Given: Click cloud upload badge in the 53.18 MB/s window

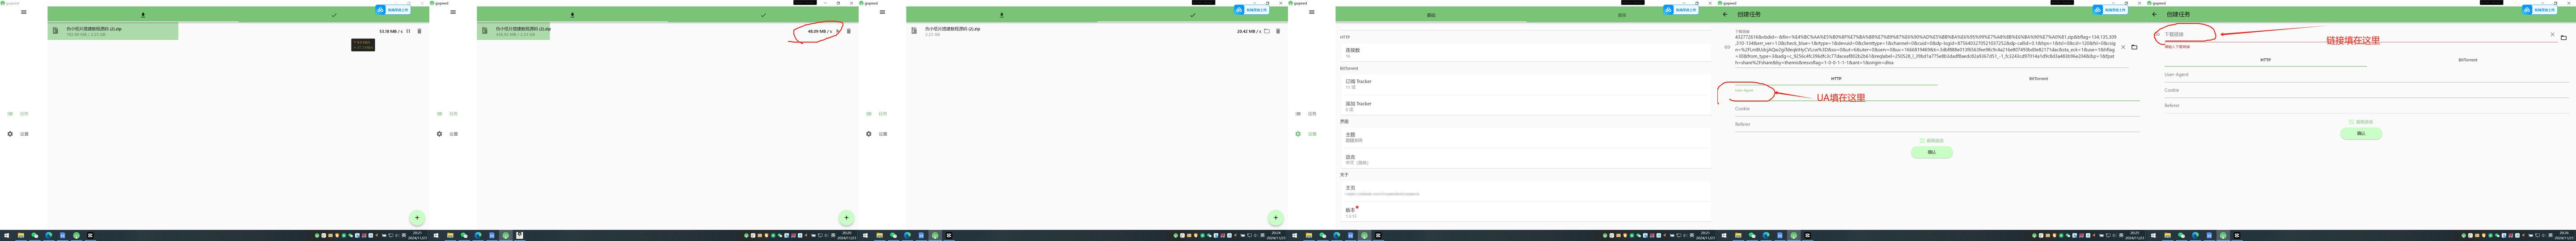Looking at the screenshot, I should coord(394,10).
